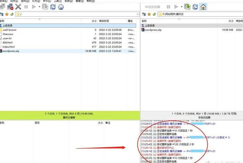
Task: Click the [13:25:43] red connection failed log line
Action: (161, 141)
